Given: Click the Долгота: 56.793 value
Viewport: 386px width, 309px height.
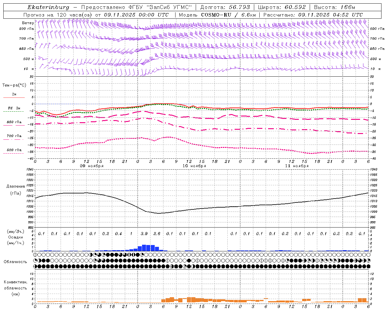Looking at the screenshot, I should (225, 7).
